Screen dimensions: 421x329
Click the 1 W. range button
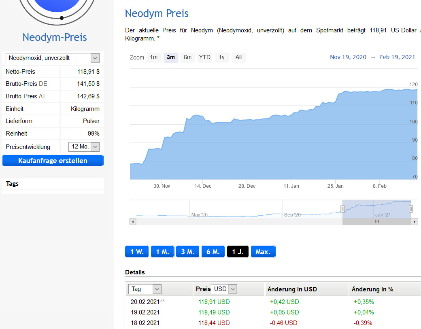click(137, 252)
